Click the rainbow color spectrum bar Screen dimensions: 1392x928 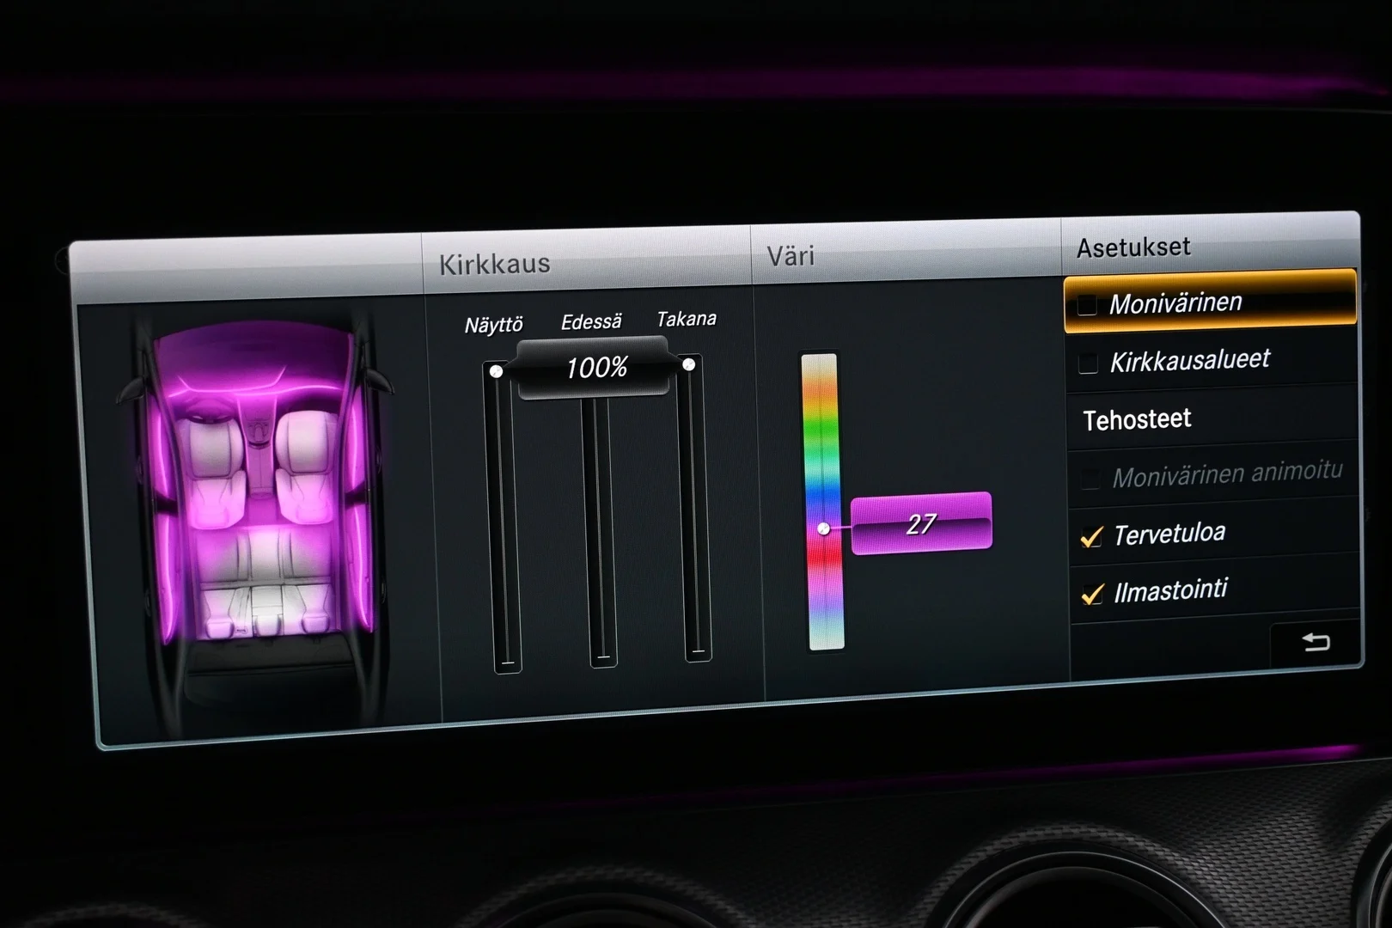click(822, 502)
